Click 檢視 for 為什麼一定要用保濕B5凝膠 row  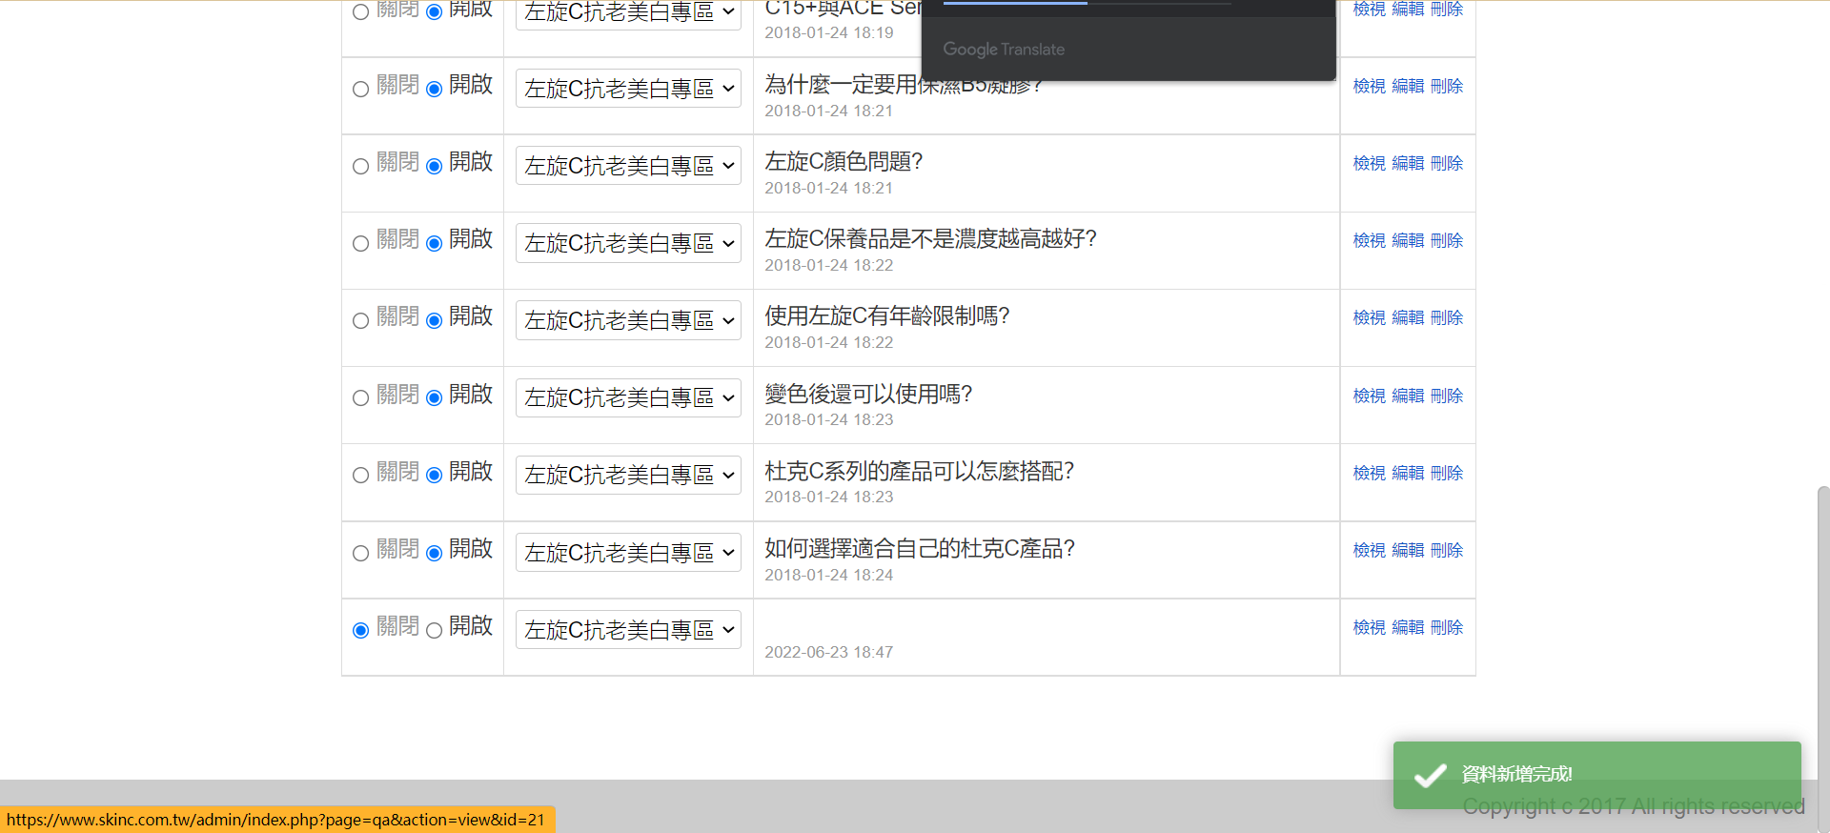(x=1369, y=87)
